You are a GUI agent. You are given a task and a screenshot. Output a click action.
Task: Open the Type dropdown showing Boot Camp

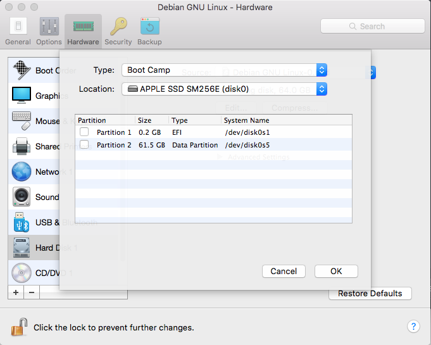(225, 70)
